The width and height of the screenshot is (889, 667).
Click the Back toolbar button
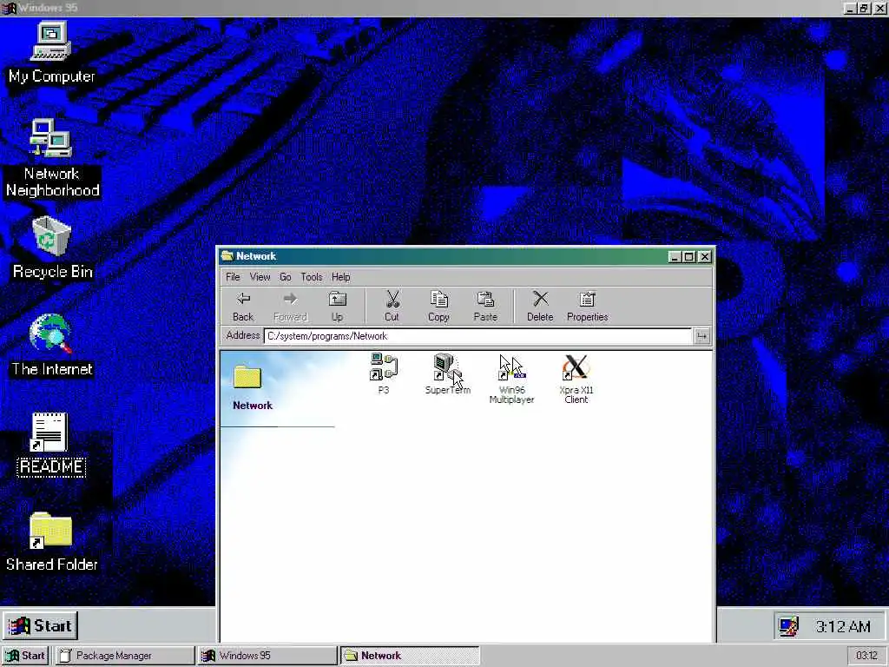(243, 307)
